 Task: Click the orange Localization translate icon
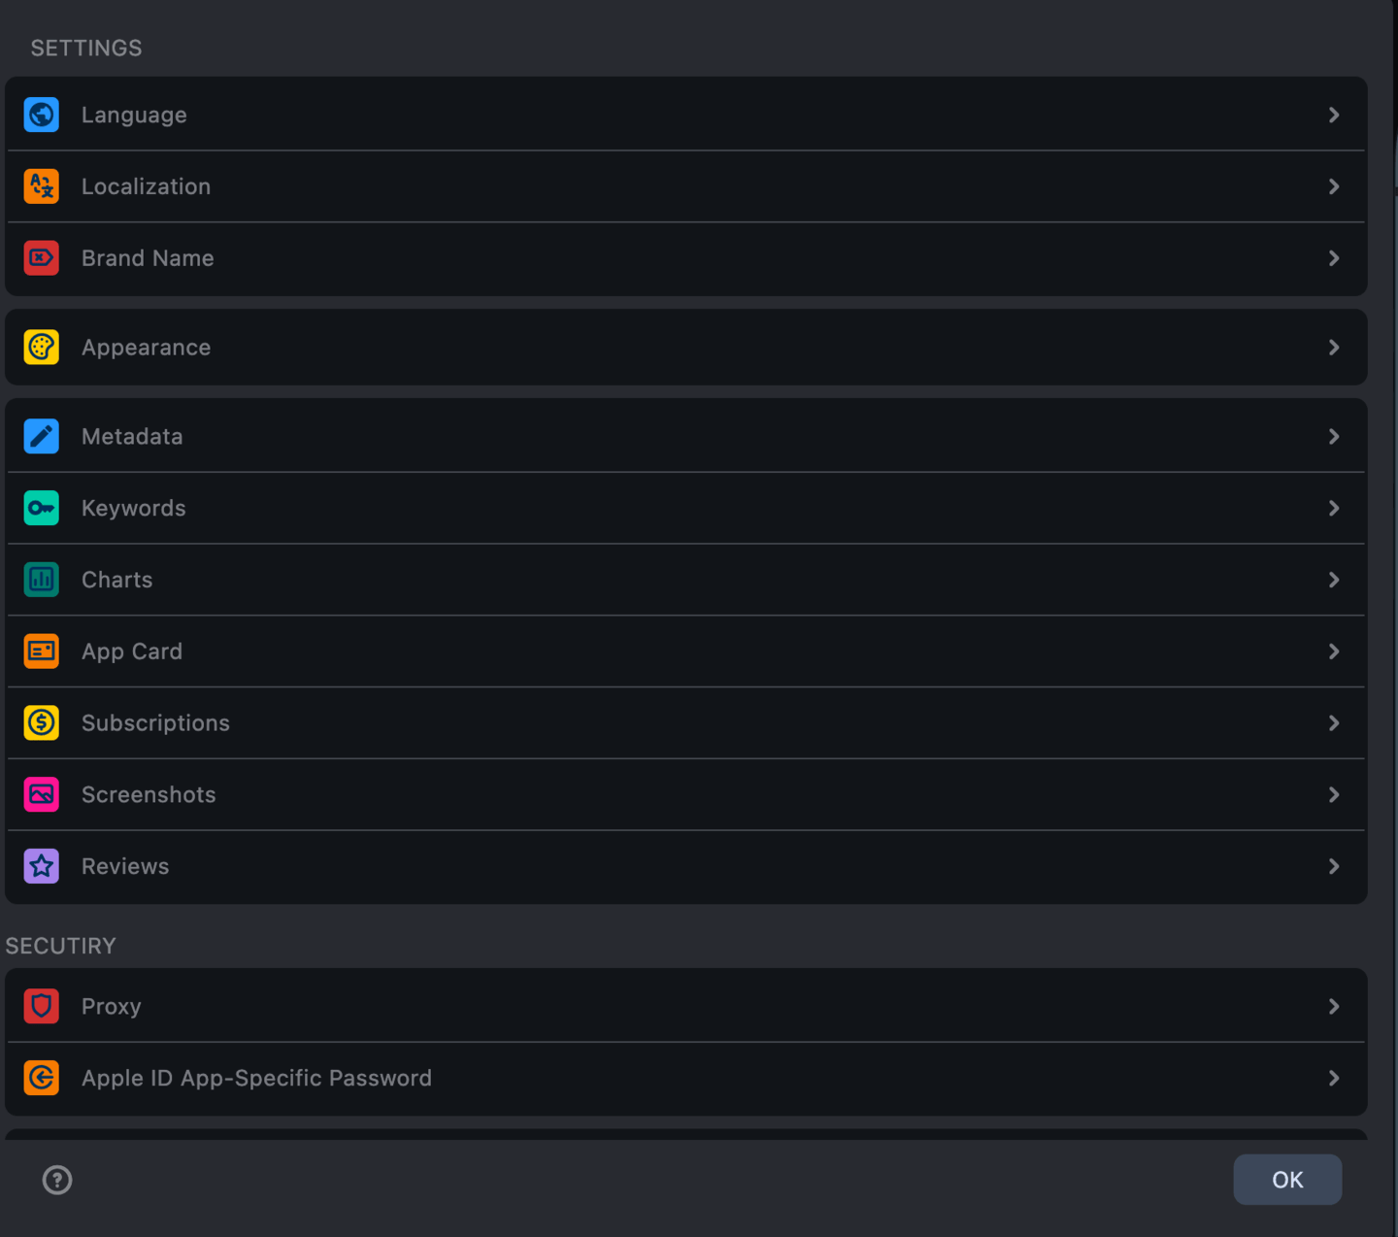[x=42, y=186]
